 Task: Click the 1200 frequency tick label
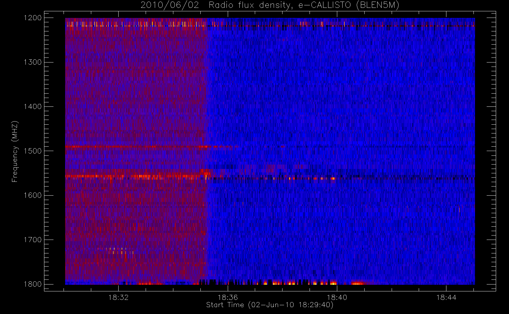tap(33, 18)
